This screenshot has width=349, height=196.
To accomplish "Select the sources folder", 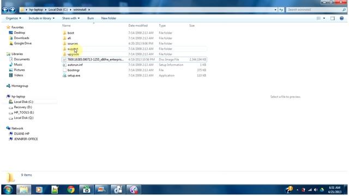I will pyautogui.click(x=73, y=44).
